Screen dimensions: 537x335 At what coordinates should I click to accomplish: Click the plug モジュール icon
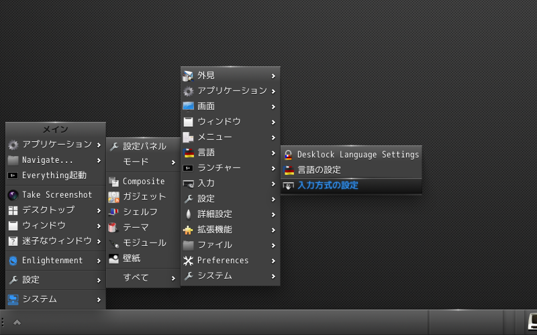click(x=114, y=243)
